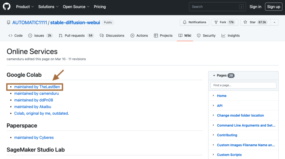Click the Sign in link
The image size is (285, 159).
click(x=255, y=7)
